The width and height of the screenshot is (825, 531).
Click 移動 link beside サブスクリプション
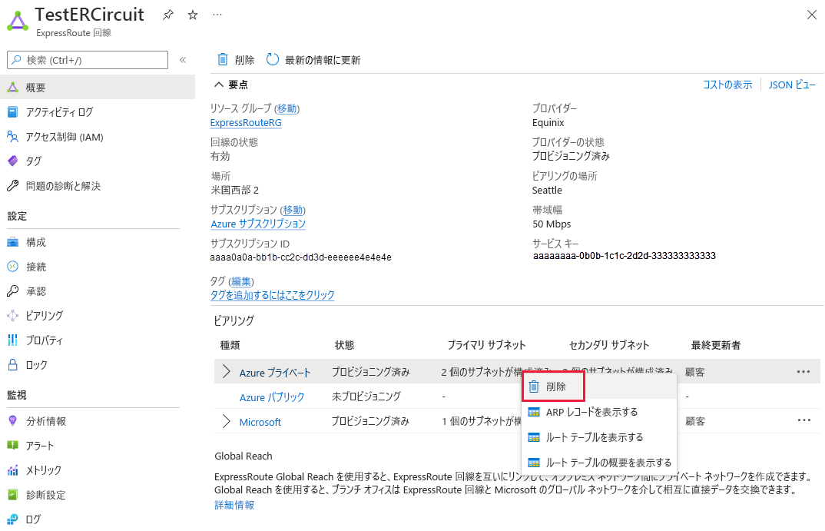[293, 210]
